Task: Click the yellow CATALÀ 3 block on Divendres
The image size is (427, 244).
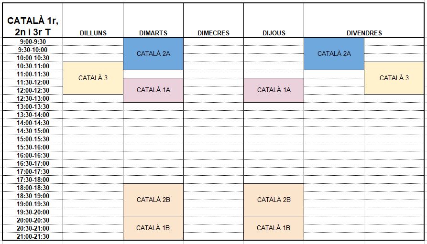Action: (394, 78)
